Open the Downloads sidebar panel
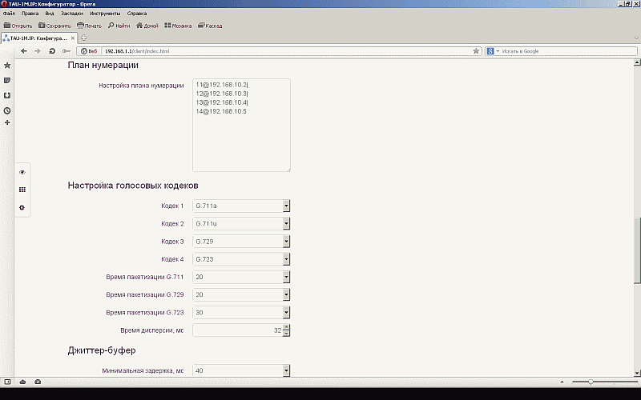 [7, 95]
